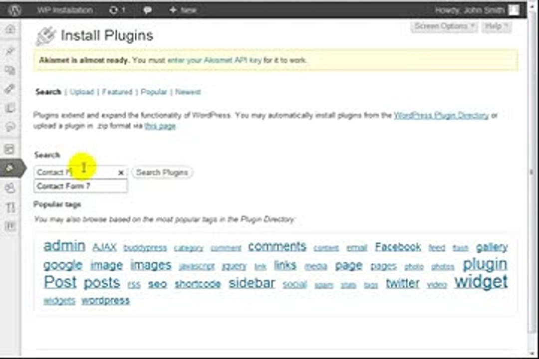Click the Search Plugins button
This screenshot has height=359, width=539.
coord(162,173)
